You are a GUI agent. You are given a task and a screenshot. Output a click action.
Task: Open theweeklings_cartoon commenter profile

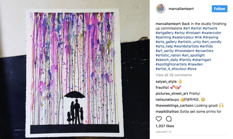point(175,106)
